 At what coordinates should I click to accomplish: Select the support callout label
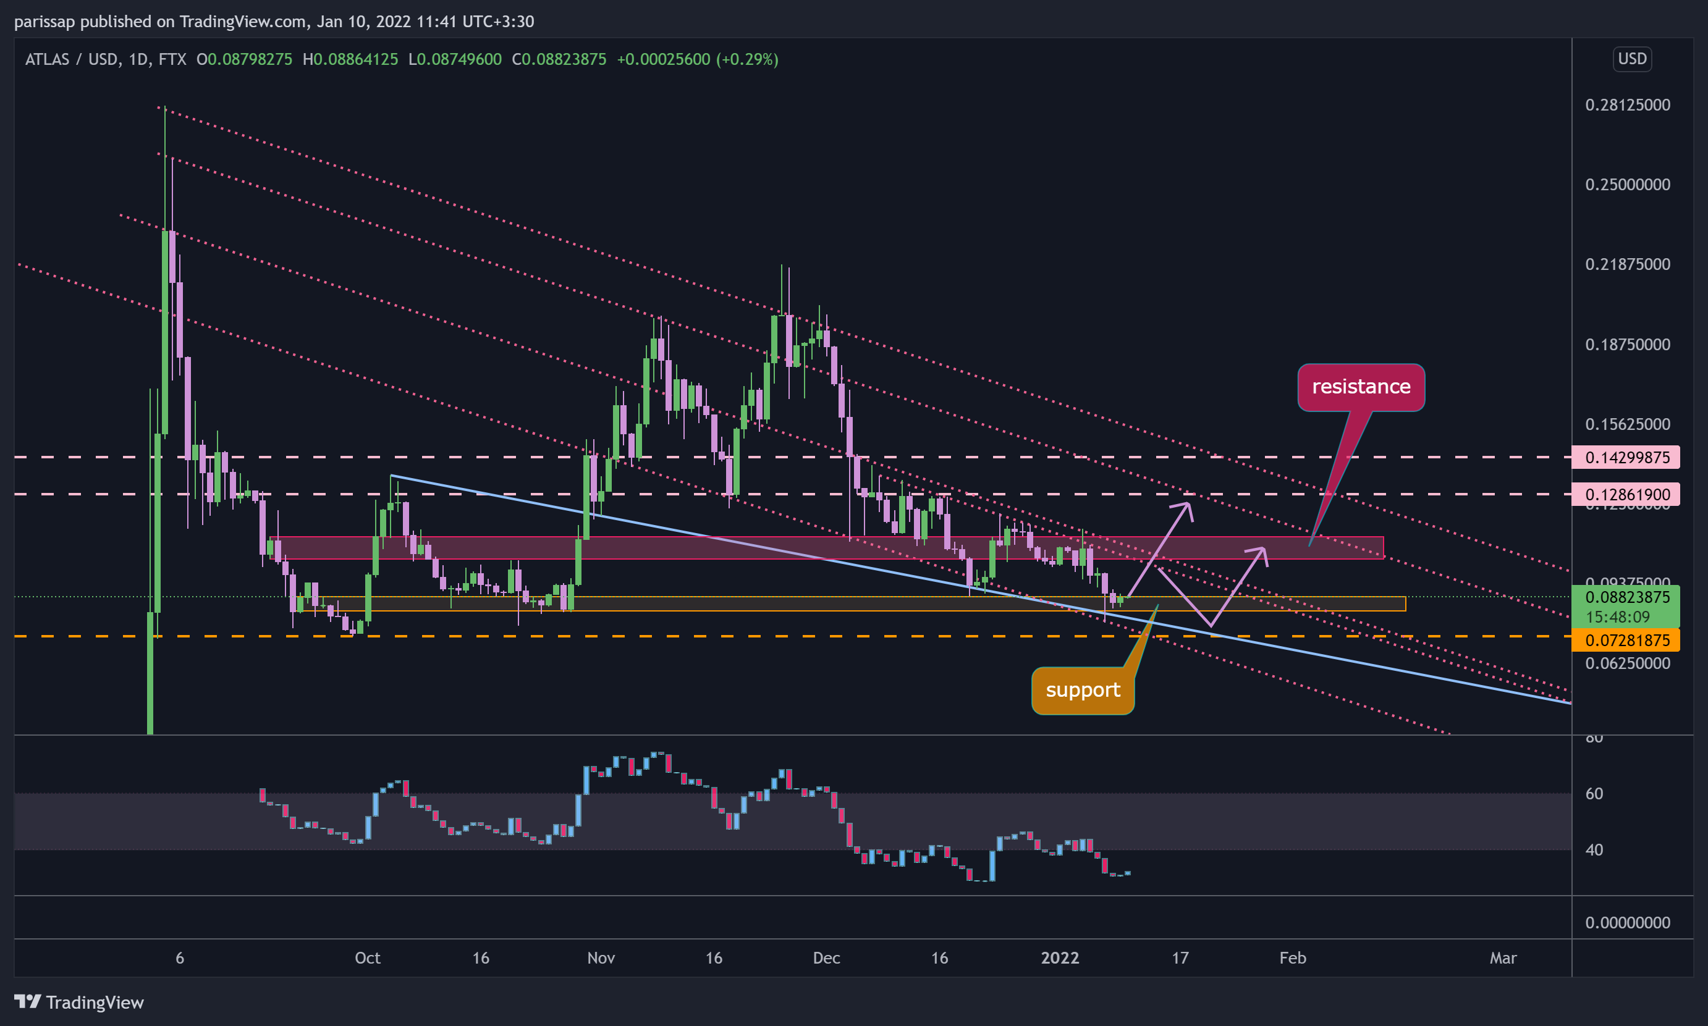point(1083,690)
